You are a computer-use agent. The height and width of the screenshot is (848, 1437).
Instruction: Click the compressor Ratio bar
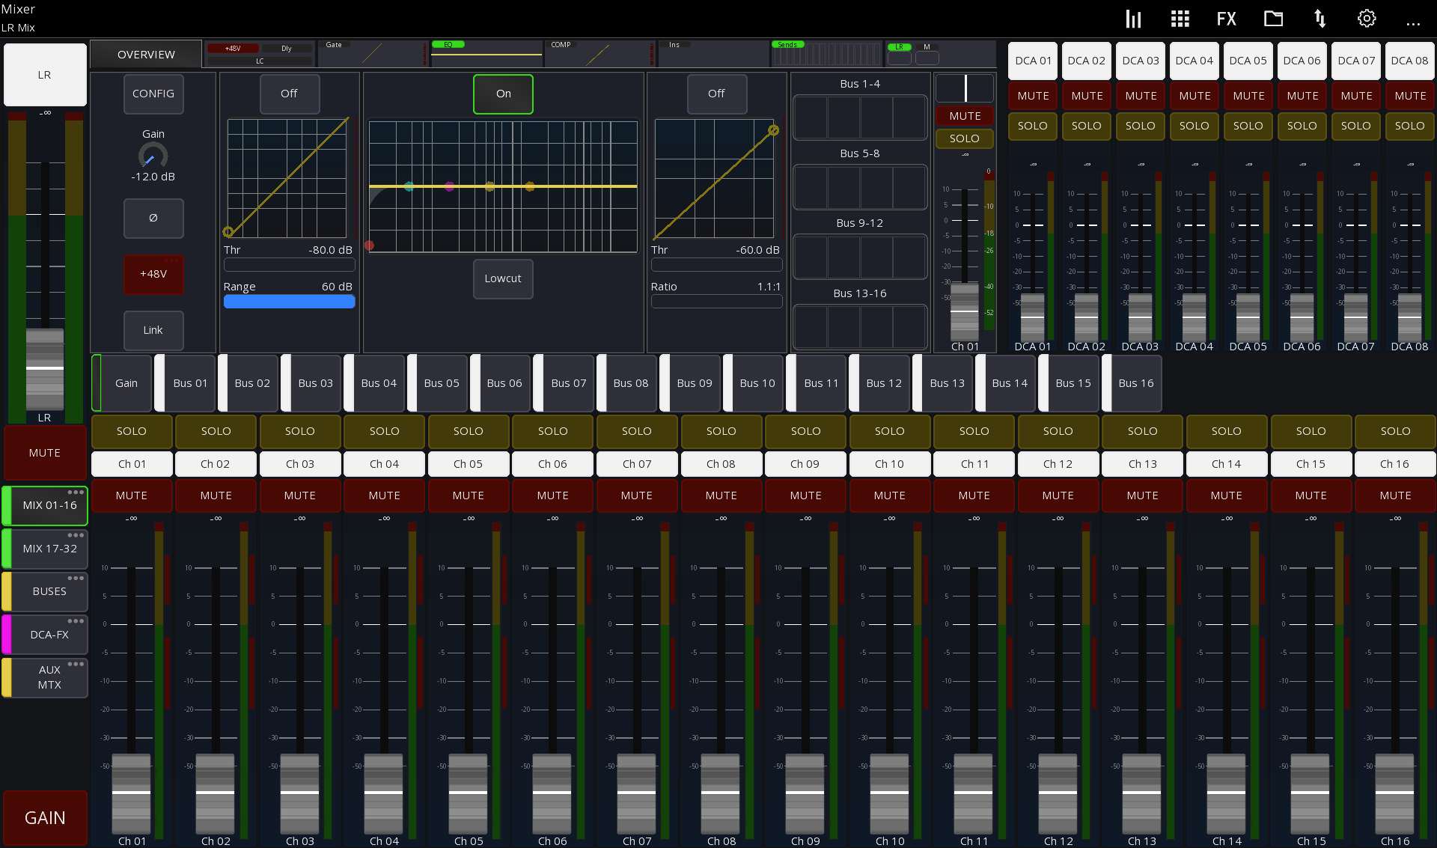point(716,302)
